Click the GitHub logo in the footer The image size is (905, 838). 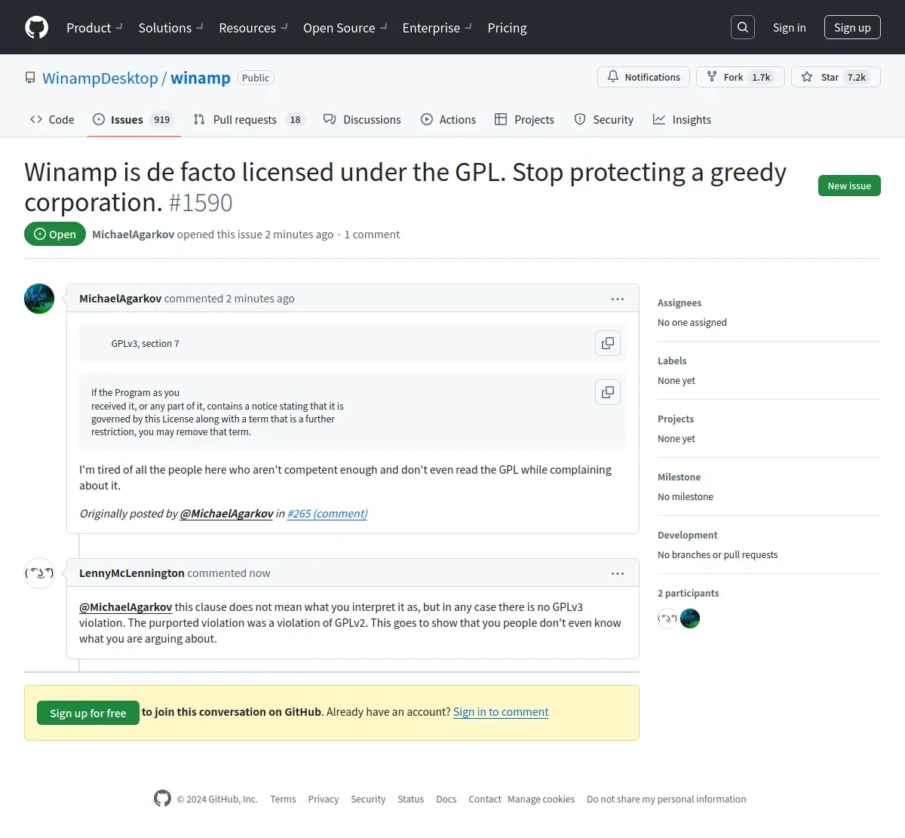[x=162, y=798]
